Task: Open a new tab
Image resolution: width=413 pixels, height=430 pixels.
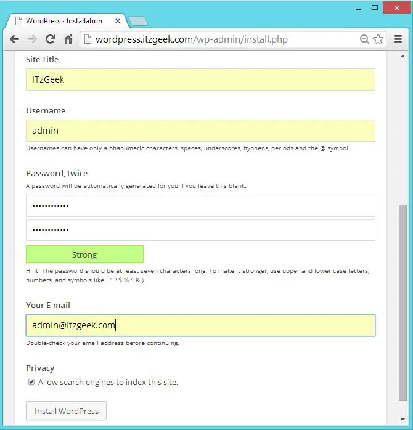Action: tap(138, 21)
